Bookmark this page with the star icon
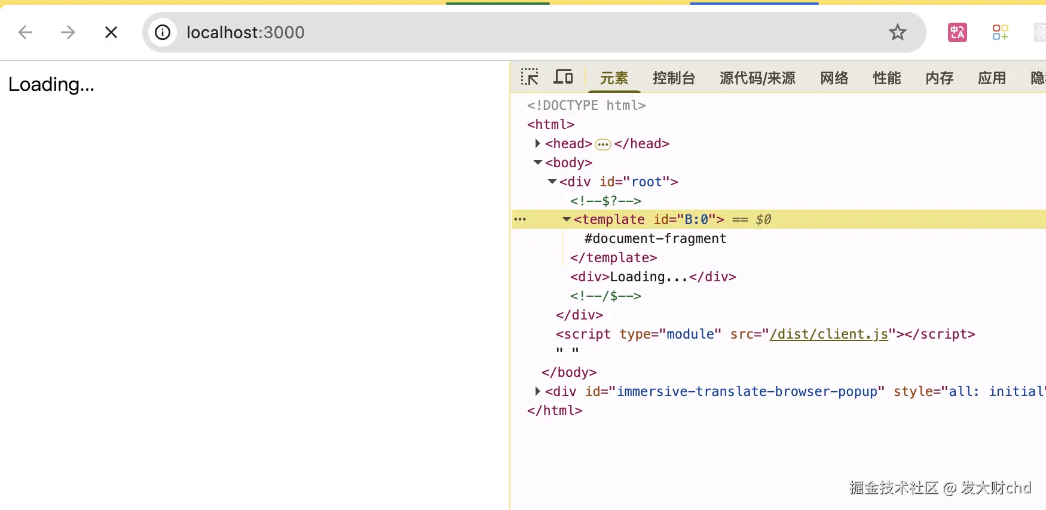1046x510 pixels. [x=897, y=32]
